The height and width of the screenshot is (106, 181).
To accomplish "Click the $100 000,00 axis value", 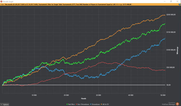I will pyautogui.click(x=171, y=50).
